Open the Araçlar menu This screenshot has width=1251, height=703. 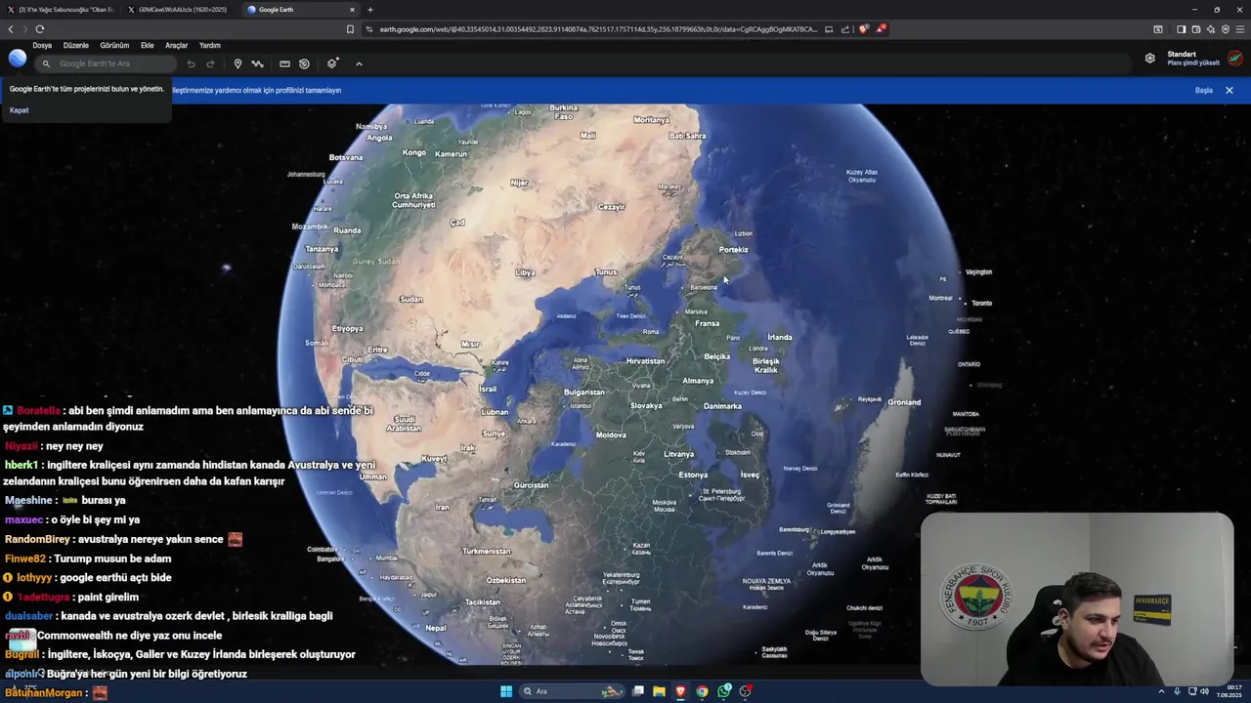(176, 45)
